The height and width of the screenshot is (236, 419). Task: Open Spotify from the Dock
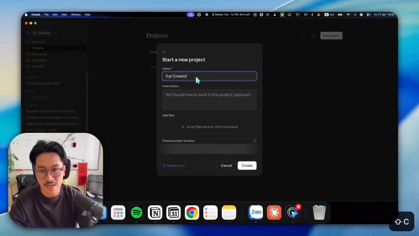(x=137, y=213)
